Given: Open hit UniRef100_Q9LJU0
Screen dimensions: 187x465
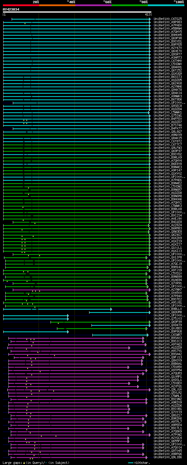Looking at the screenshot, I should [168, 389].
